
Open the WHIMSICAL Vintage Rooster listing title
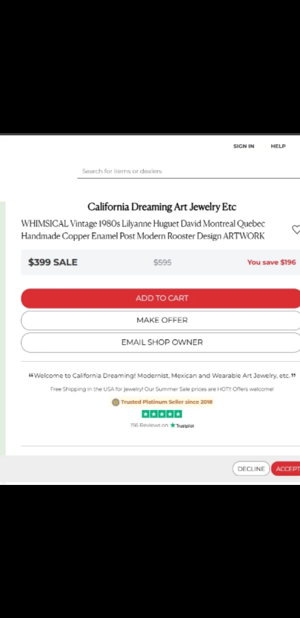[143, 230]
